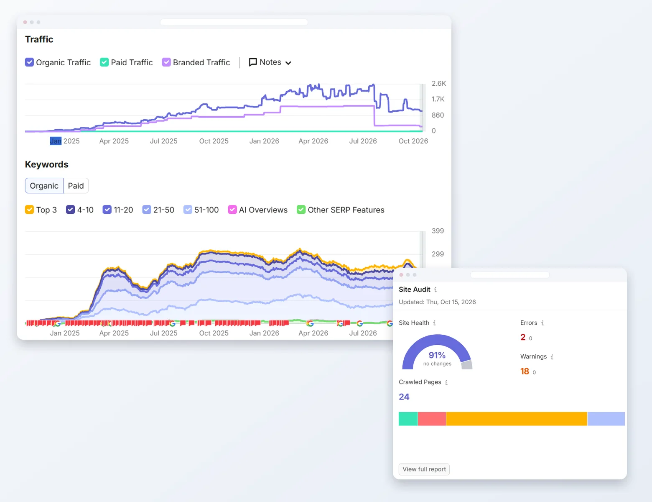
Task: Open the Notes dropdown
Action: (x=270, y=62)
